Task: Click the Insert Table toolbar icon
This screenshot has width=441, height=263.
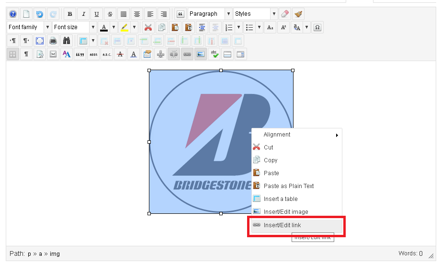Action: click(x=83, y=41)
